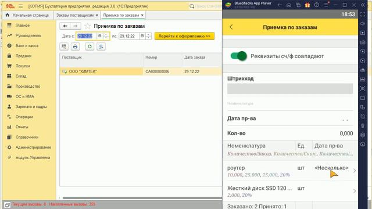Click the BlueStacks gift icon

307,5
